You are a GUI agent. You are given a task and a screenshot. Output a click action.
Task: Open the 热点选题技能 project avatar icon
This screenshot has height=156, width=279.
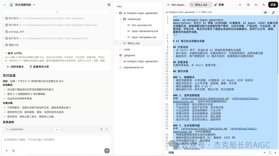(11, 5)
